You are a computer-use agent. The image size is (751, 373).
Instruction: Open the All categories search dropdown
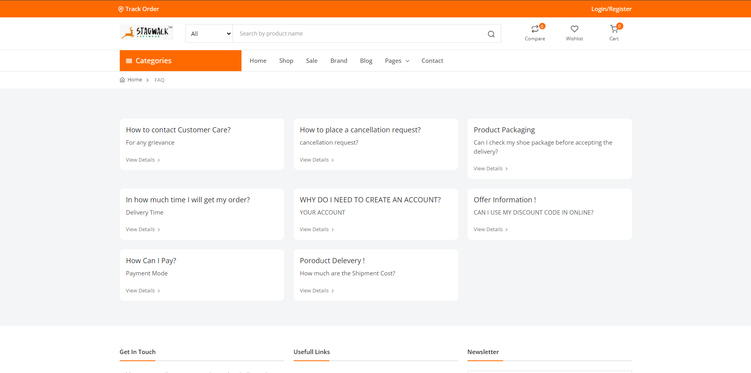209,34
